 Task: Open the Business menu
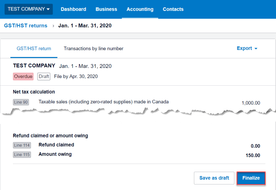click(106, 9)
